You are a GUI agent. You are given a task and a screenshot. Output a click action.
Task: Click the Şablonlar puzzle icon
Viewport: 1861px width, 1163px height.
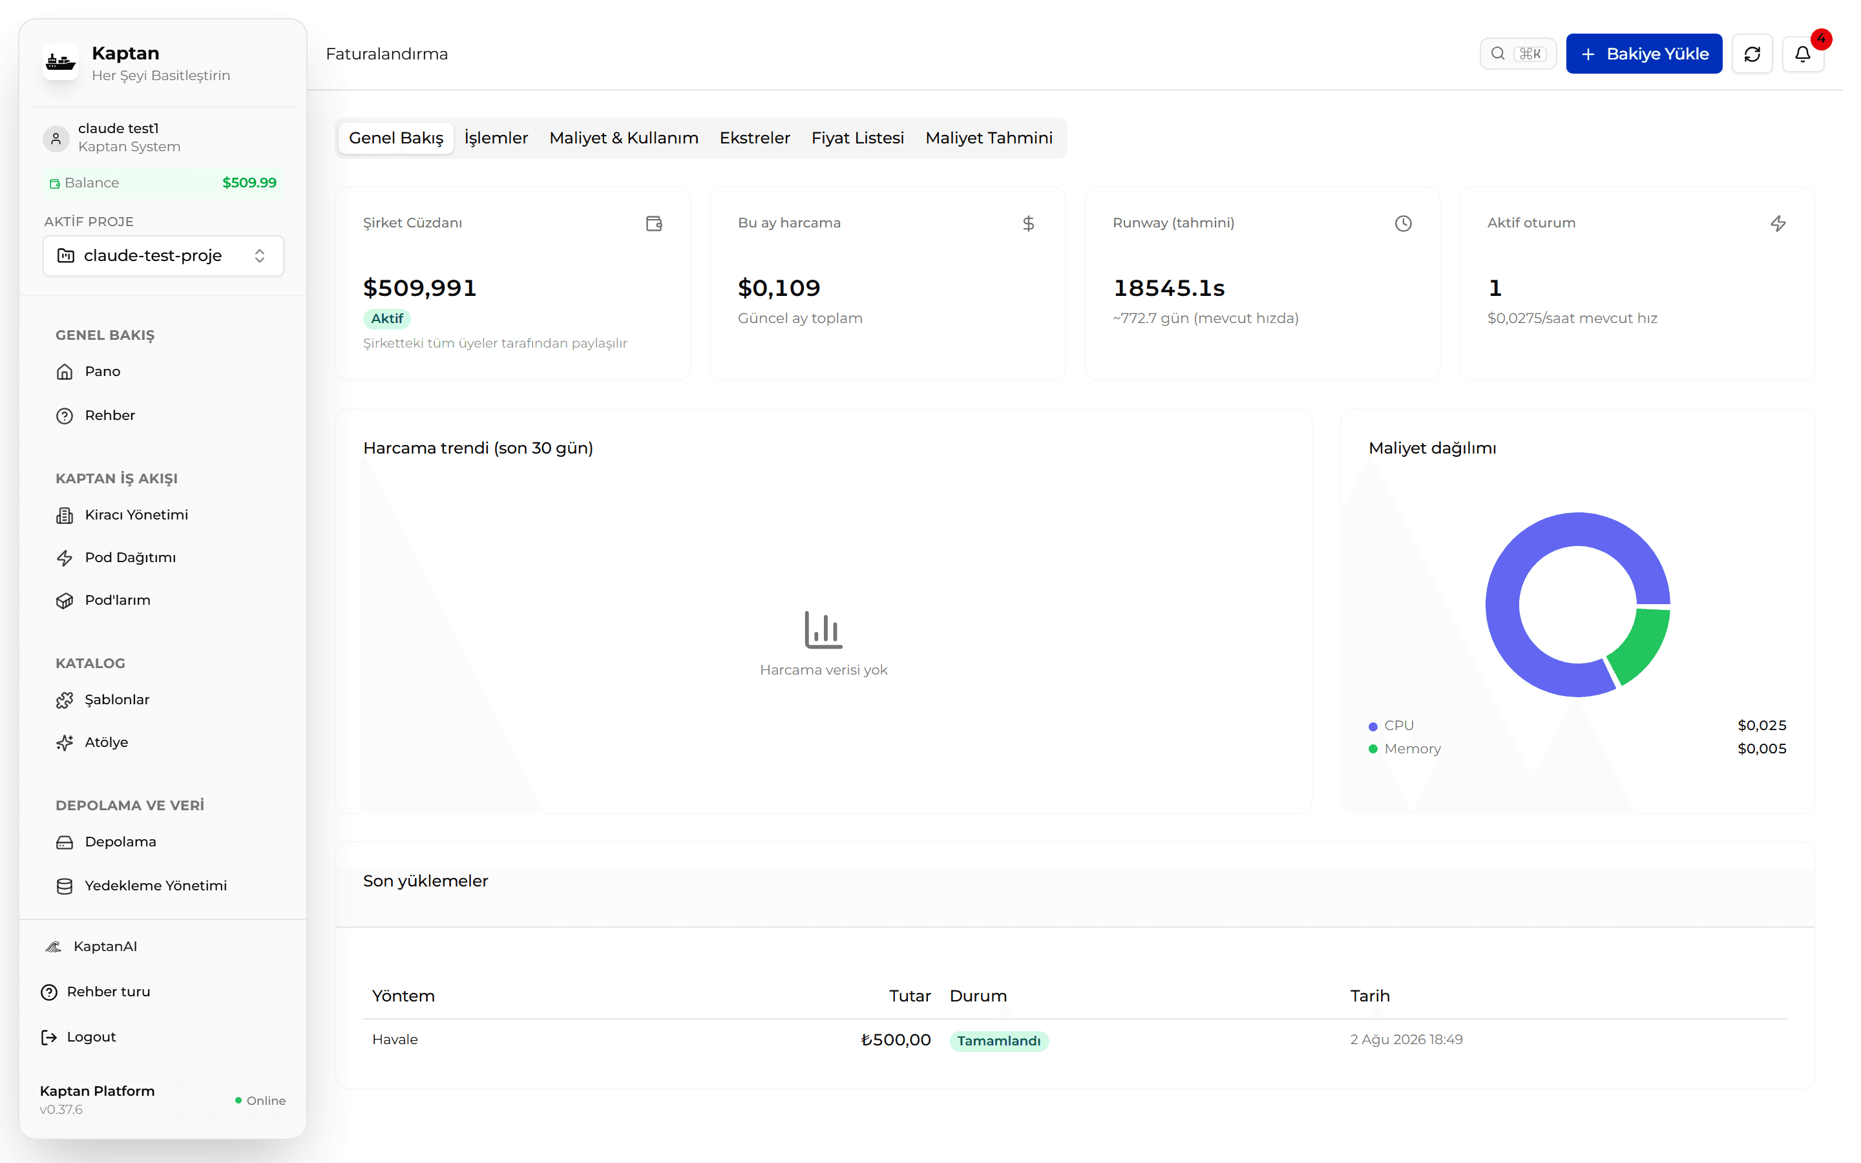tap(65, 700)
